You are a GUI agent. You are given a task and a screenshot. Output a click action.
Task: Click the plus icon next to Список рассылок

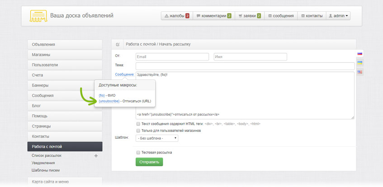[x=96, y=155]
